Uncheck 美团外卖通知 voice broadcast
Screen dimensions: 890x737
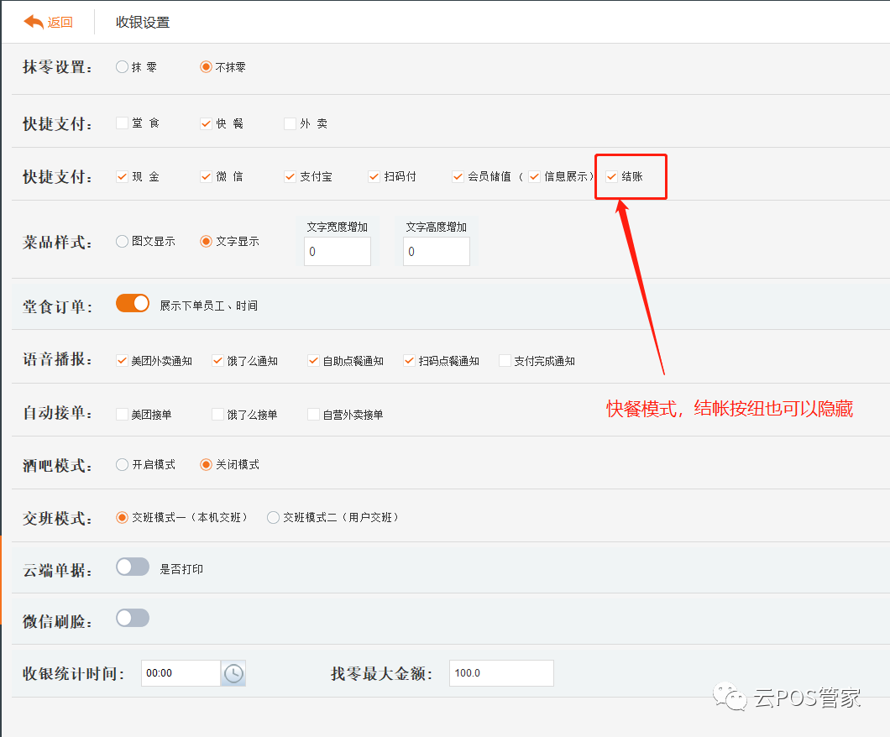pos(121,359)
